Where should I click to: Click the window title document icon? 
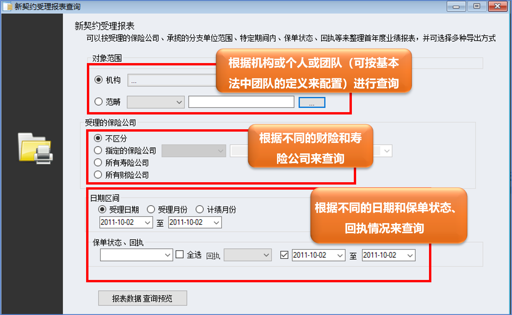(x=7, y=7)
